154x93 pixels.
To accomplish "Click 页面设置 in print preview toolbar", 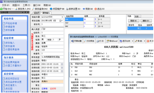I will (76, 41).
